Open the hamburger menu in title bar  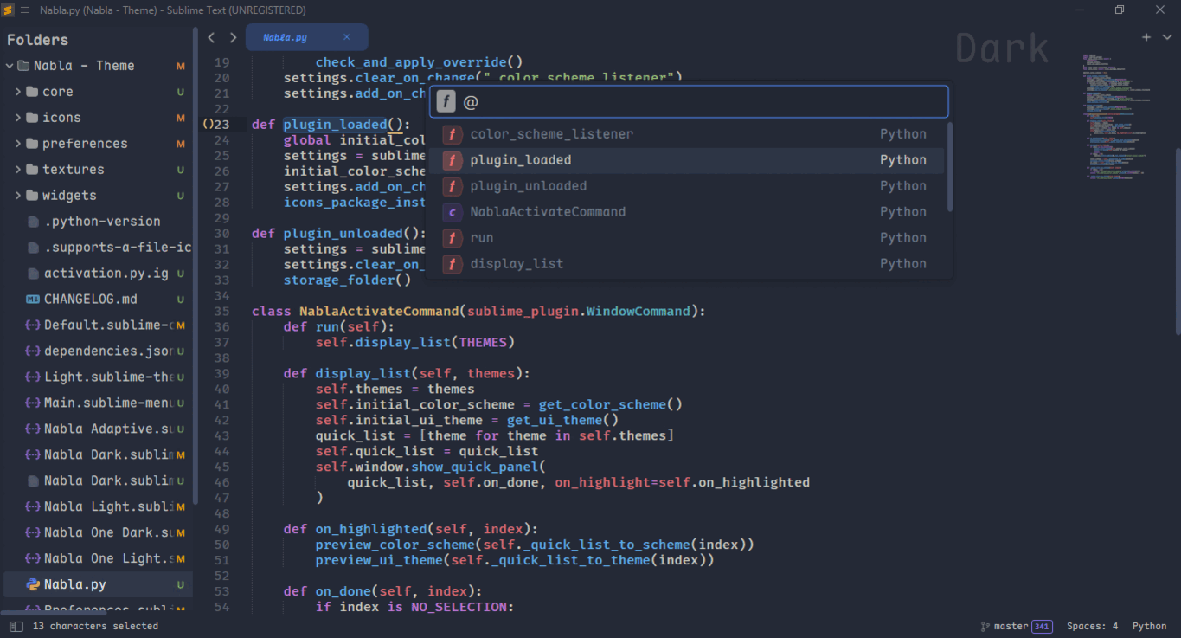(x=24, y=10)
